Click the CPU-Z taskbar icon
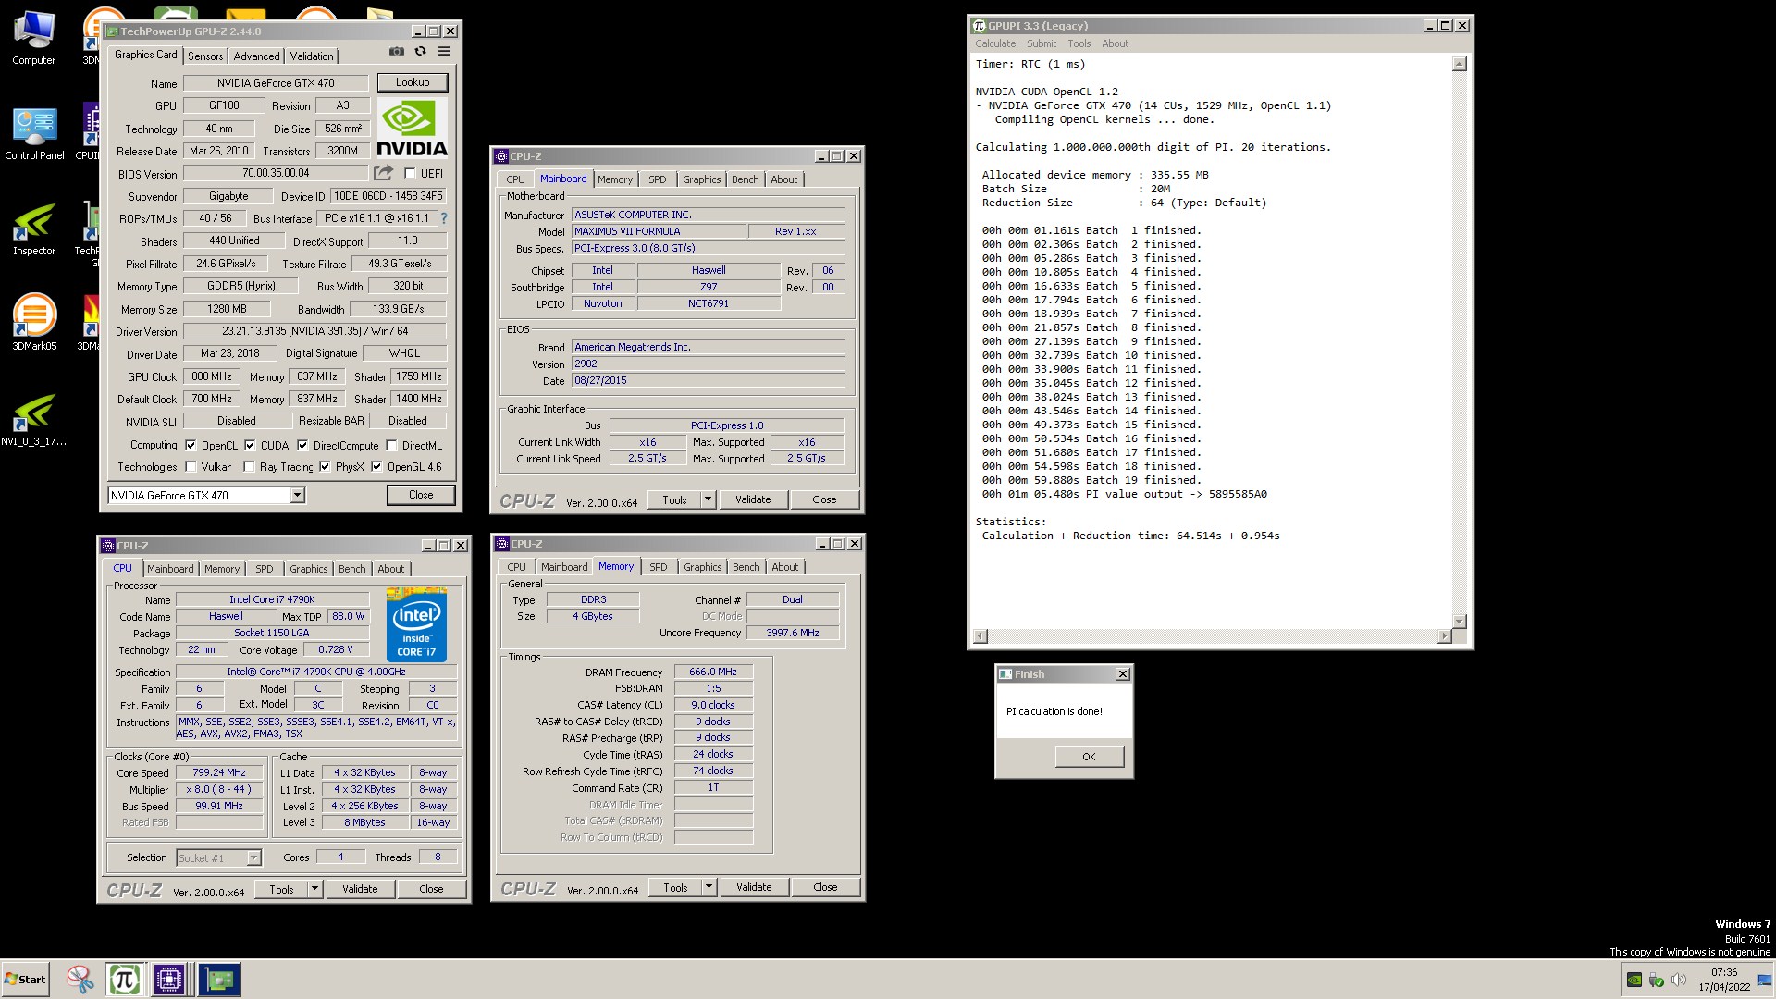1776x999 pixels. (x=169, y=980)
